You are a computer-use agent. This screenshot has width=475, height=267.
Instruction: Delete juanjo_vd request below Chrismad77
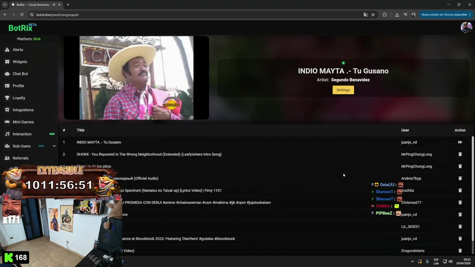pyautogui.click(x=460, y=215)
